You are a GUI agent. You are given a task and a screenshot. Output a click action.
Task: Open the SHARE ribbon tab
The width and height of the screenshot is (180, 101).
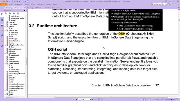49,4
